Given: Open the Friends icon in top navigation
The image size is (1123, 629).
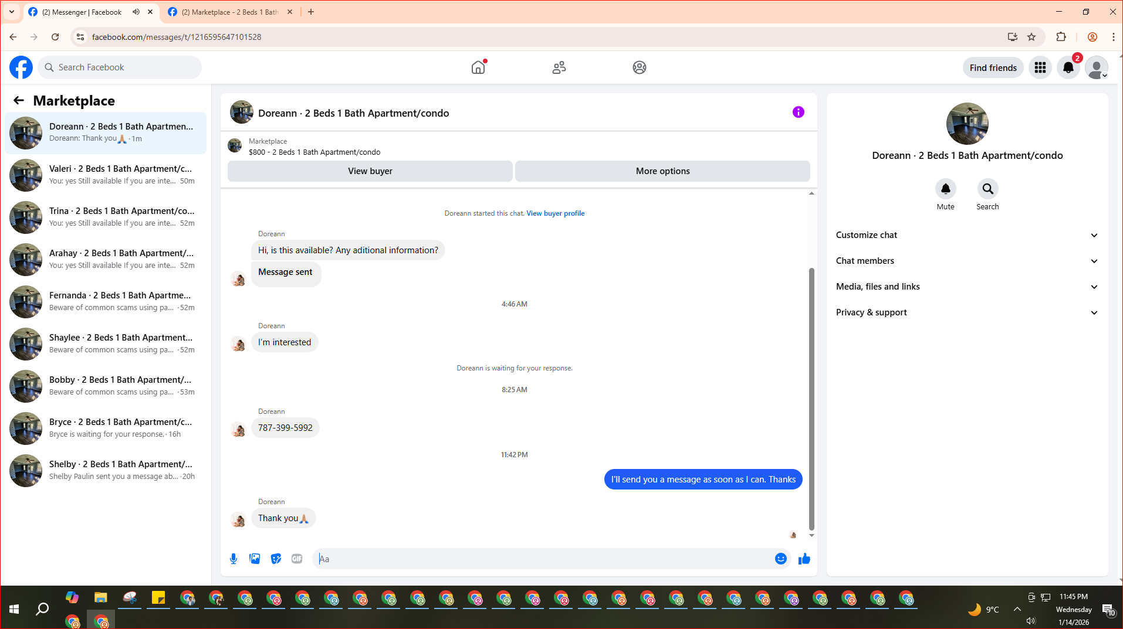Looking at the screenshot, I should pyautogui.click(x=559, y=67).
